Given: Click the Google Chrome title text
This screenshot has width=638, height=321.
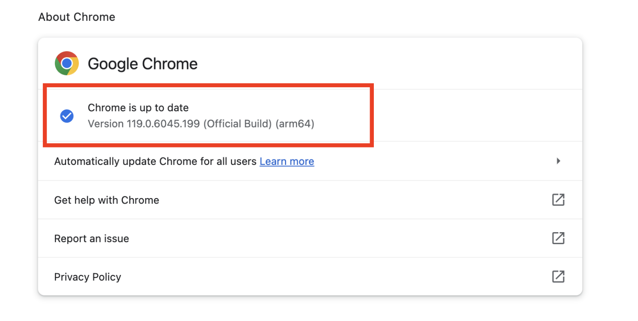Looking at the screenshot, I should 142,64.
